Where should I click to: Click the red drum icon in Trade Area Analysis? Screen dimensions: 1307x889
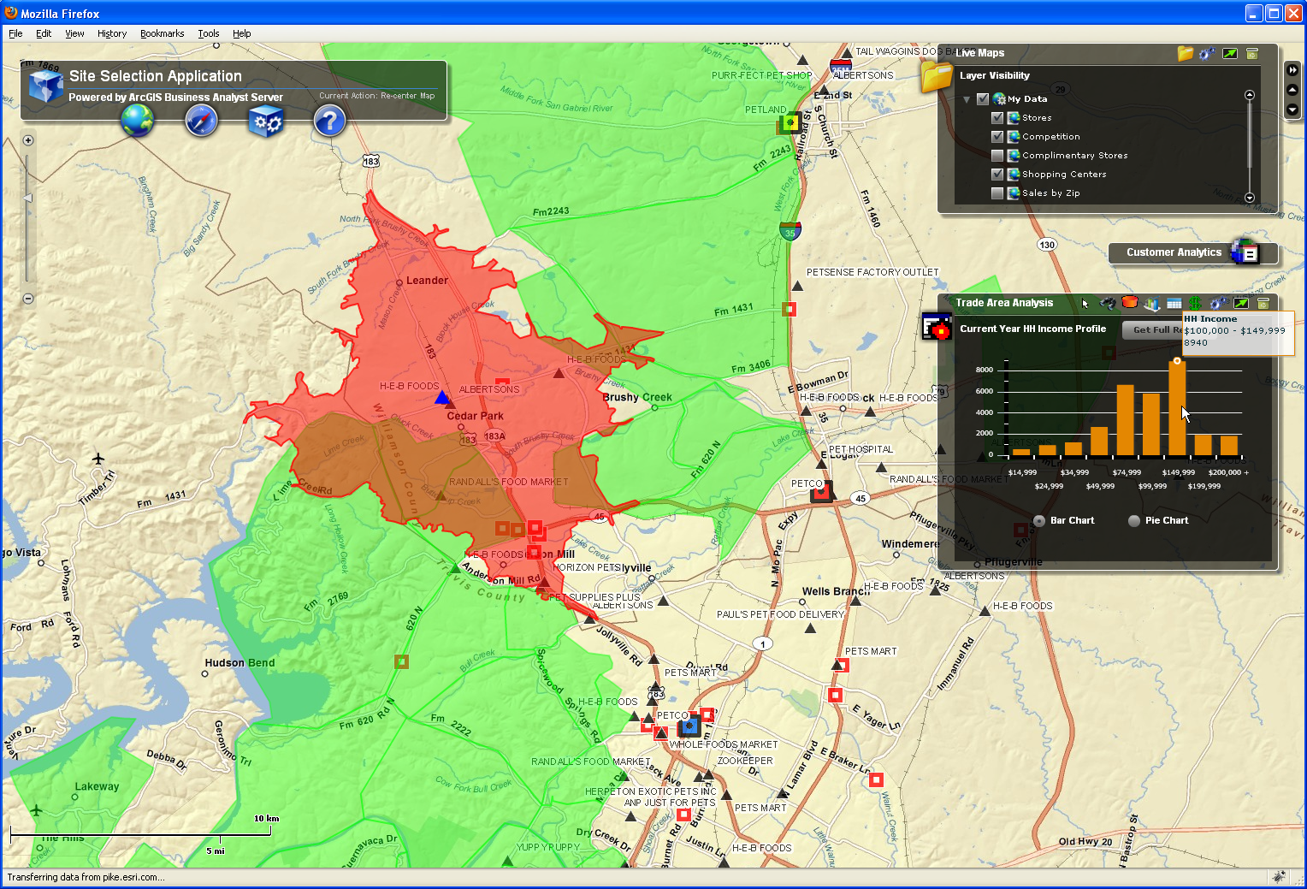tap(1129, 302)
